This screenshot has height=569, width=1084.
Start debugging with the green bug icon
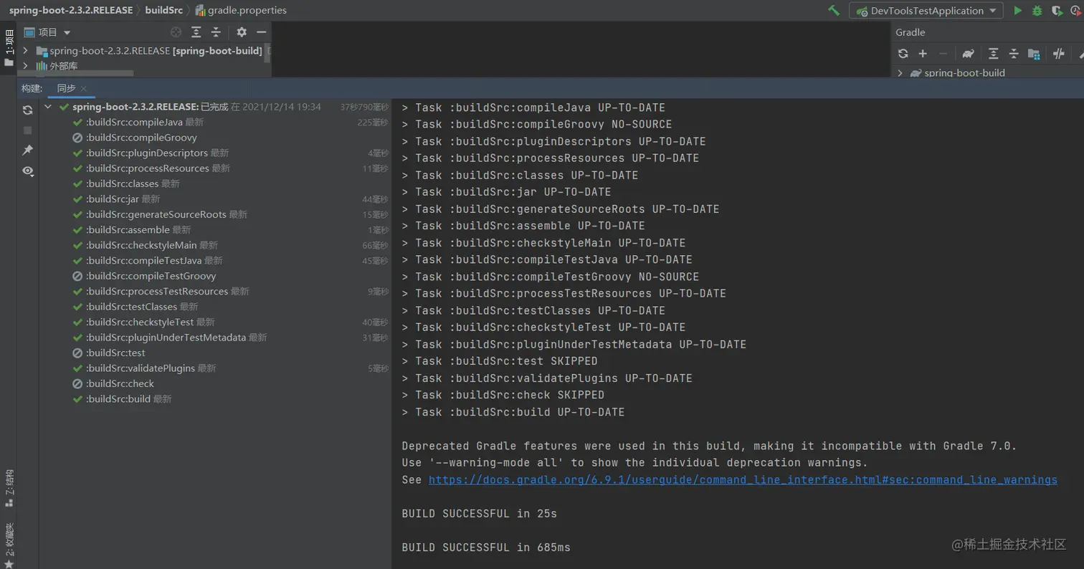pyautogui.click(x=1037, y=11)
